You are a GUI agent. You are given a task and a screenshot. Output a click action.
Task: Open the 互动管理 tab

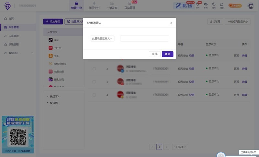click(x=130, y=5)
